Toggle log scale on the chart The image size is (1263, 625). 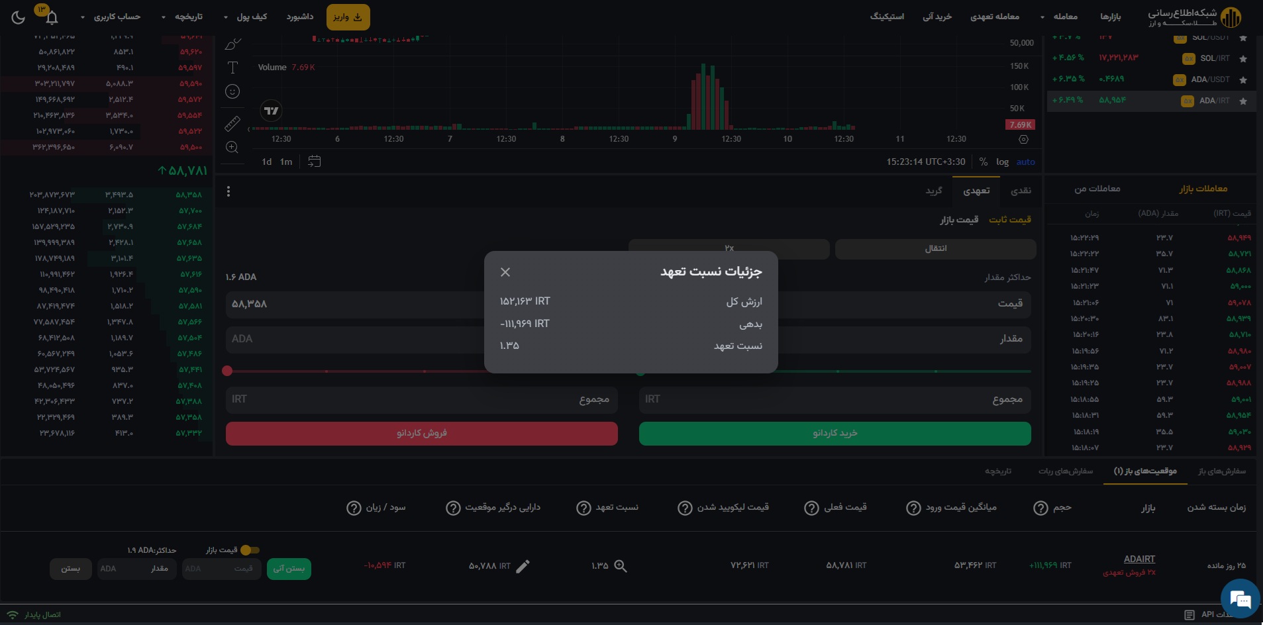(1002, 162)
